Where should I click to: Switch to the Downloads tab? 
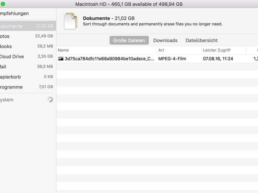(165, 40)
